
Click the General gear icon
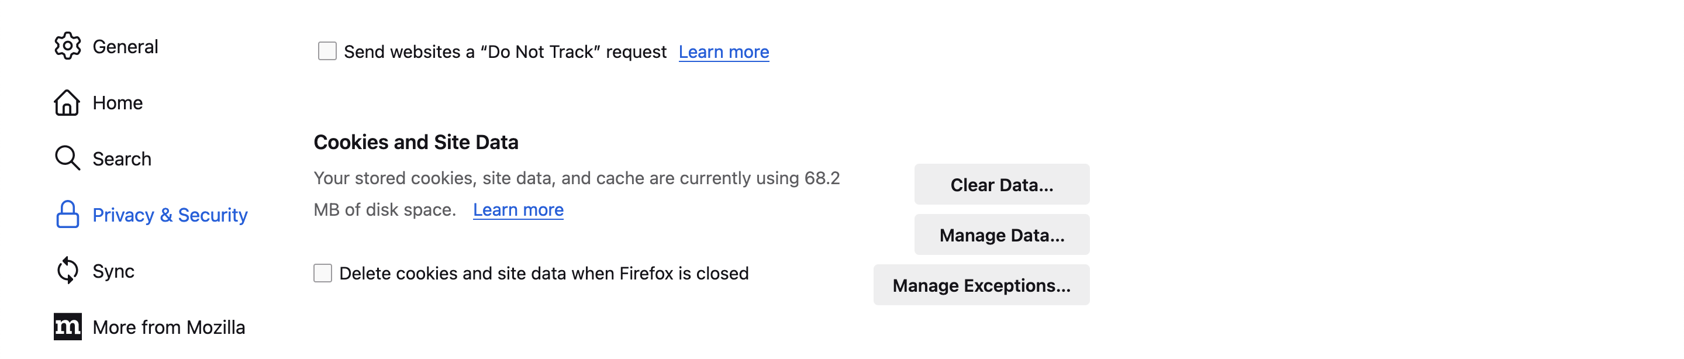tap(67, 46)
